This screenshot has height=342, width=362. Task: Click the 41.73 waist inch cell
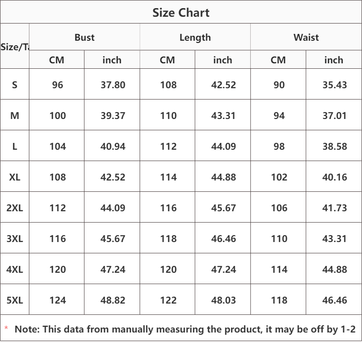click(334, 208)
